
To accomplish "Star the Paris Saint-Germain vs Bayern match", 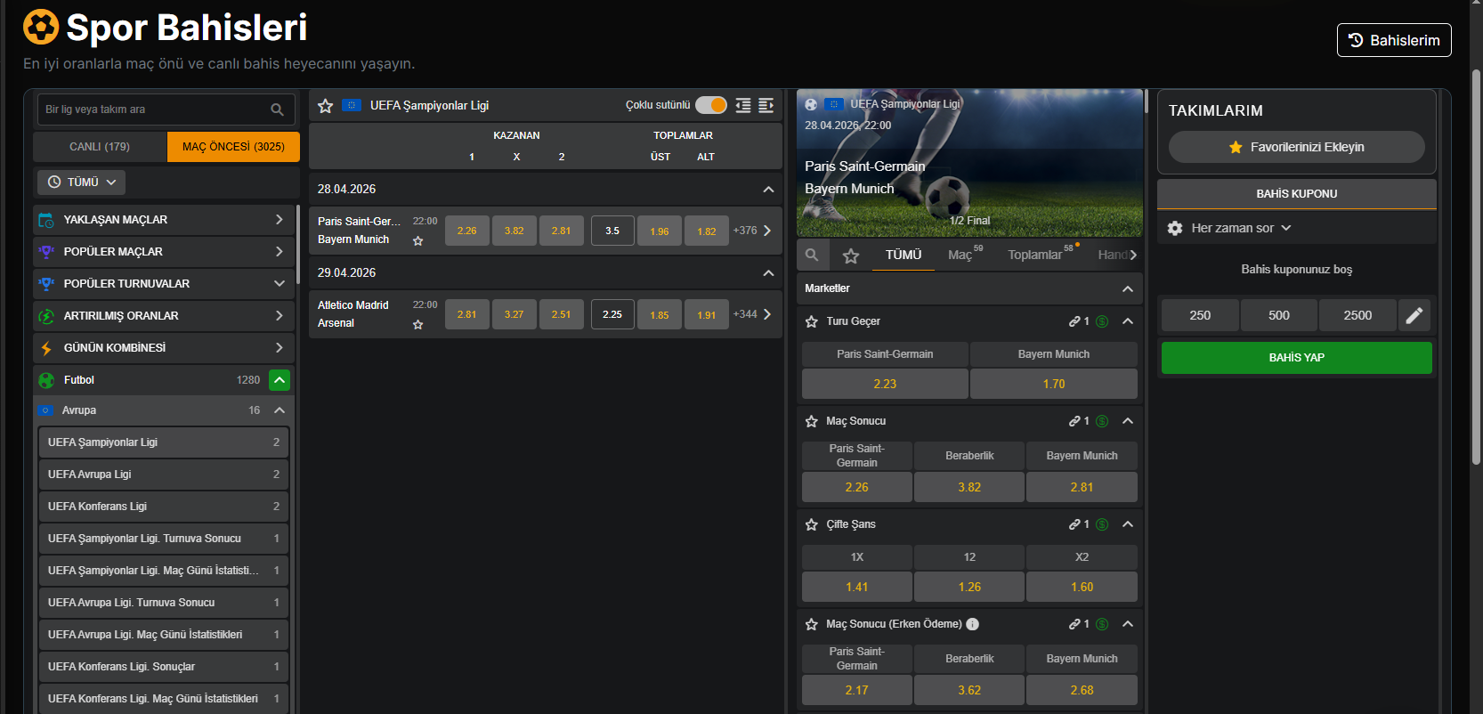I will tap(418, 240).
